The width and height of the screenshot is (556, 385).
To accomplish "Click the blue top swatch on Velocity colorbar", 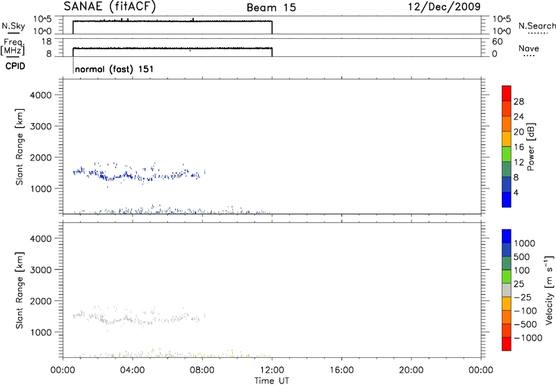I will tap(507, 236).
